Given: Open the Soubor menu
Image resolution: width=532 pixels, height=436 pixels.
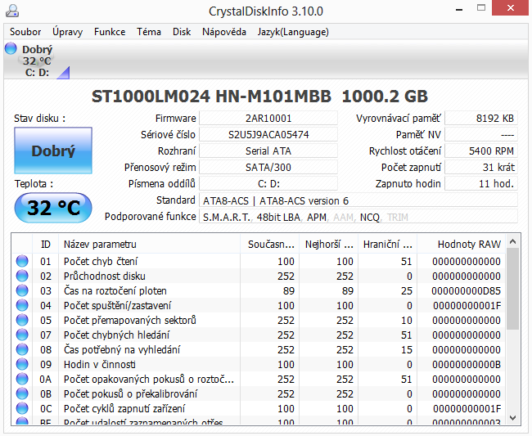Looking at the screenshot, I should tap(25, 32).
